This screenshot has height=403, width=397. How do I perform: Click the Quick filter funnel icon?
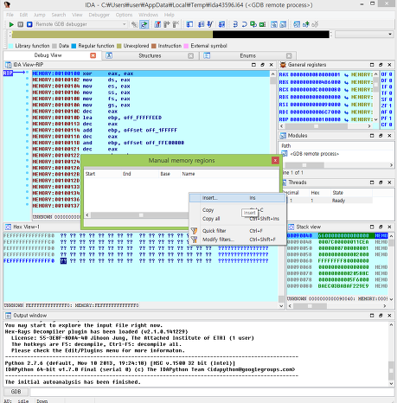coord(194,231)
